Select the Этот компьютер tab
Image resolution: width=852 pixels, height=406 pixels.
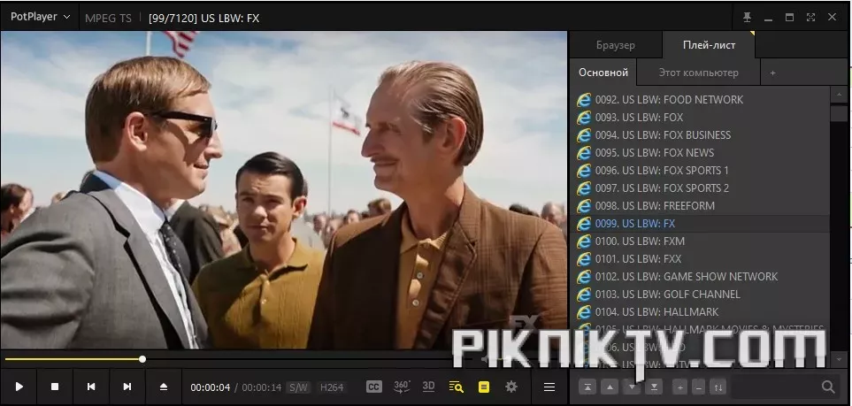(x=698, y=73)
